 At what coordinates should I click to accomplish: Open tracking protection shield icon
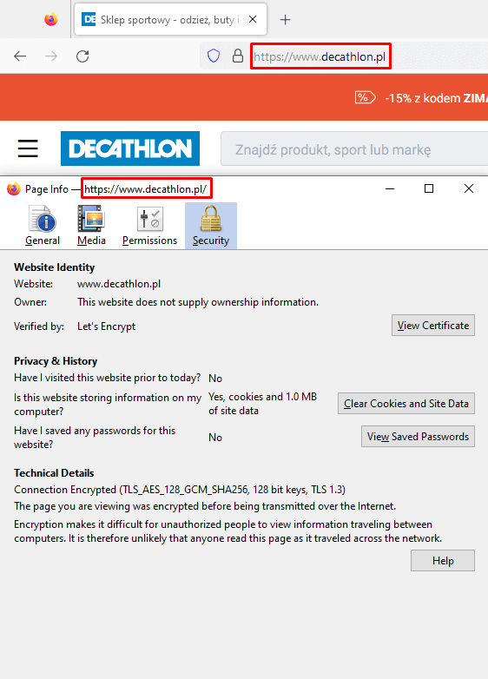point(214,56)
